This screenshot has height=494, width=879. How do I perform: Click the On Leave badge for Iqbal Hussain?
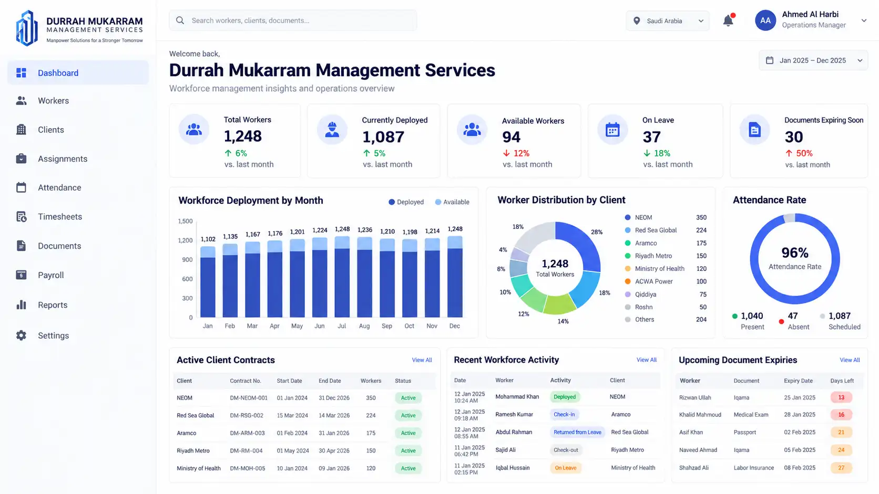[x=566, y=468]
